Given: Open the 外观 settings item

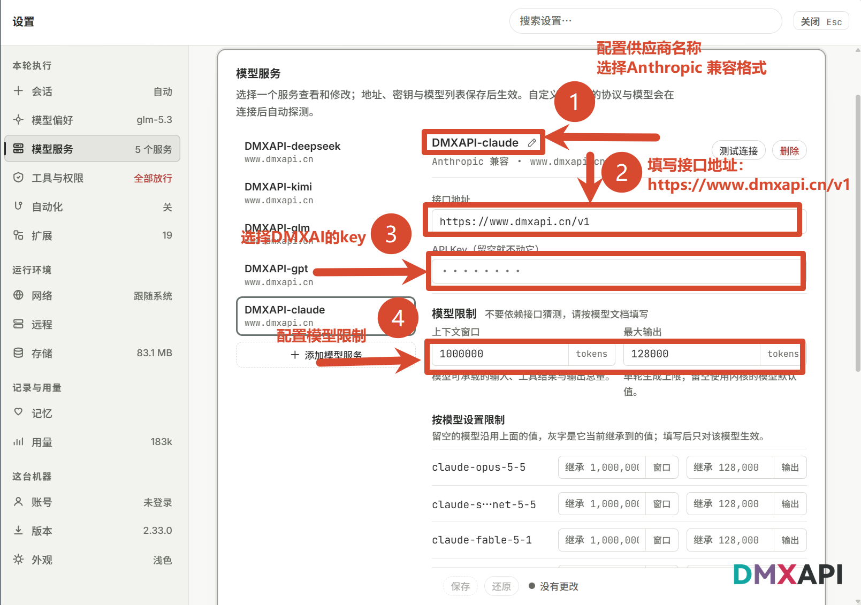Looking at the screenshot, I should click(93, 560).
